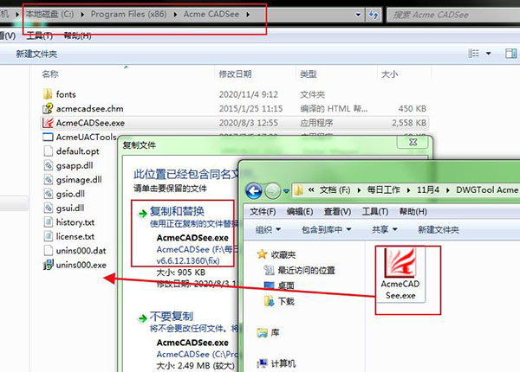Screen dimensions: 520x372
Task: Open the 共享 dropdown
Action: coord(384,229)
